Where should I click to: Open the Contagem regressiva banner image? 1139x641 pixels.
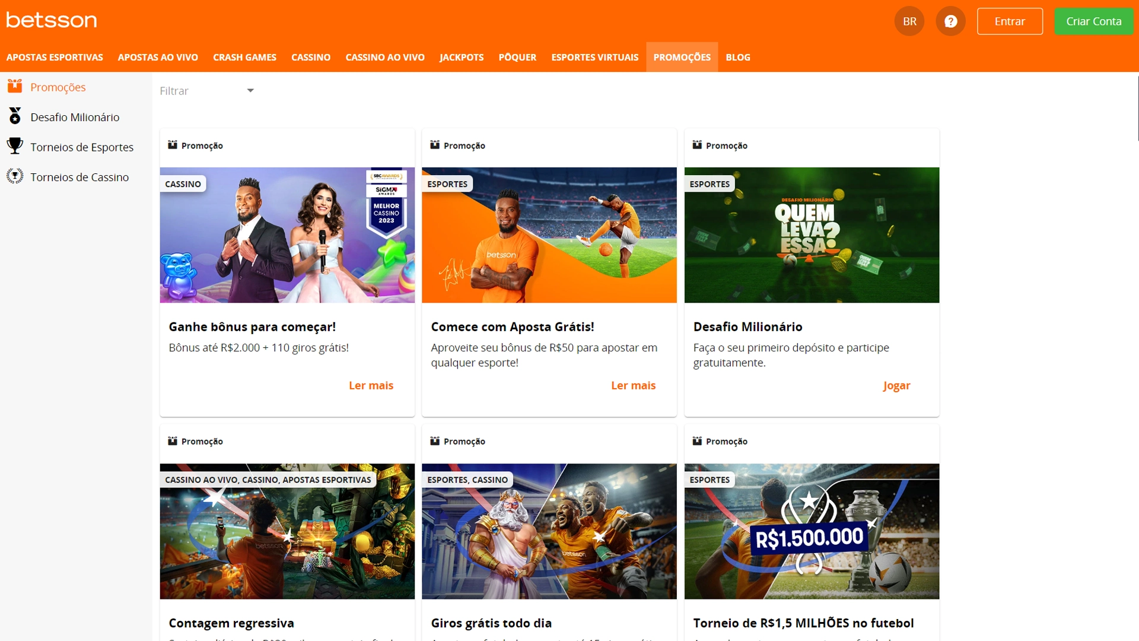287,531
